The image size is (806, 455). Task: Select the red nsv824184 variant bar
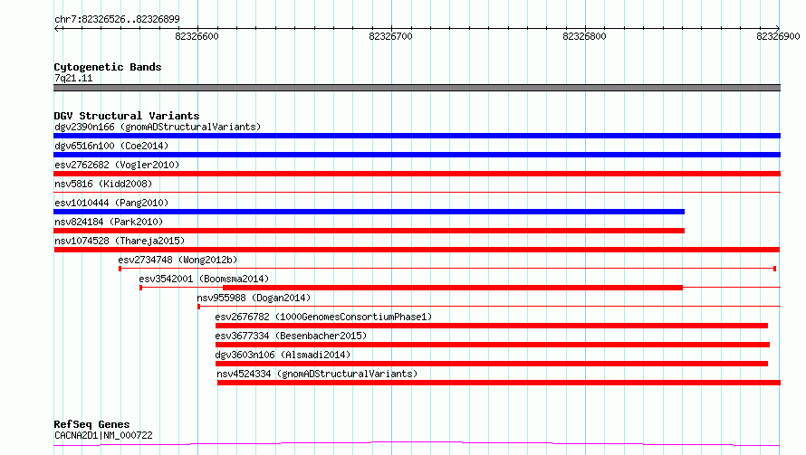click(369, 231)
